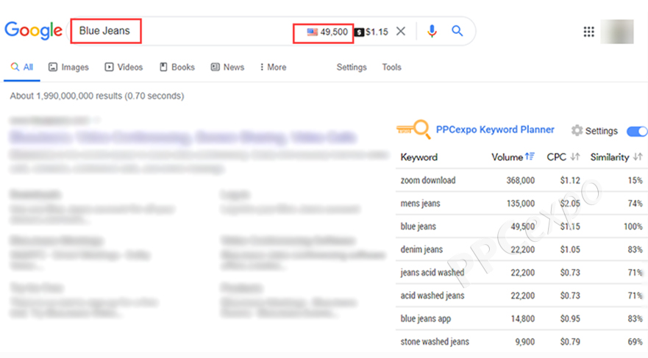Toggle the PPCexpo Keyword Planner switch
648x358 pixels.
tap(636, 131)
